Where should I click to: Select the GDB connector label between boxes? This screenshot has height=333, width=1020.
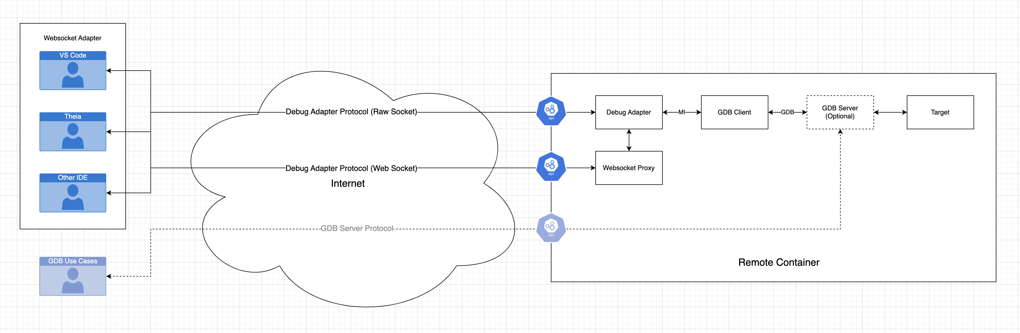787,112
